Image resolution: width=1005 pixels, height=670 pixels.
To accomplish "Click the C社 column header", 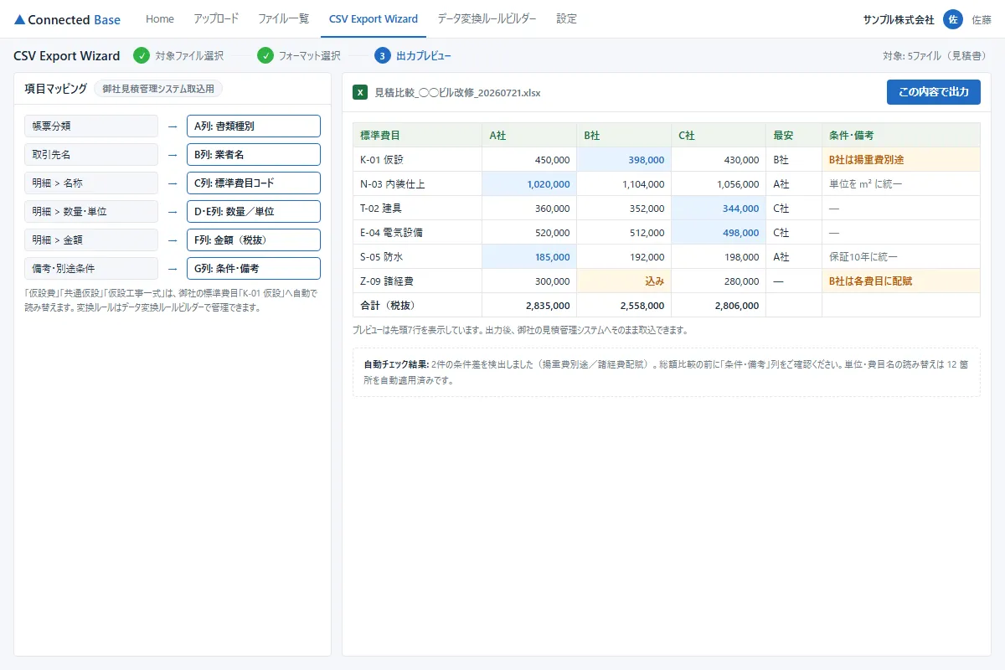I will [x=719, y=135].
